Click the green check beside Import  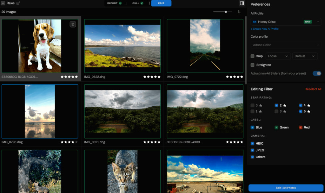click(120, 3)
